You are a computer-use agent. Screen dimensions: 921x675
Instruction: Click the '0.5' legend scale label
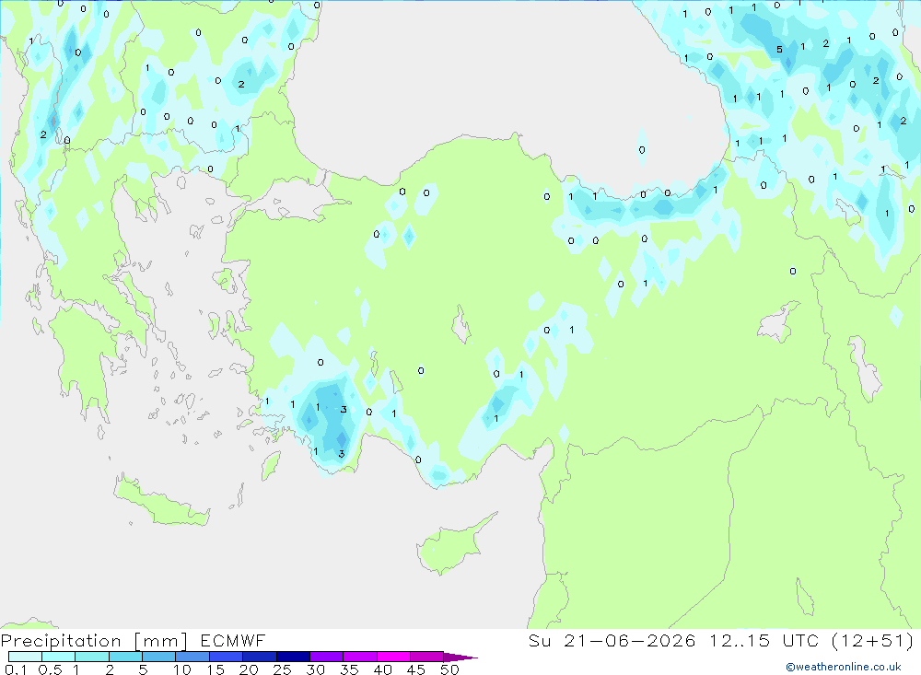(x=50, y=669)
